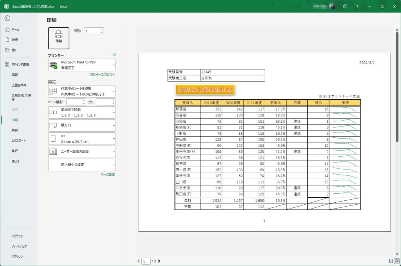Expand the Microsoft Print to PDF printer dropdown
Viewport: 401px width, 266px height.
tap(82, 65)
